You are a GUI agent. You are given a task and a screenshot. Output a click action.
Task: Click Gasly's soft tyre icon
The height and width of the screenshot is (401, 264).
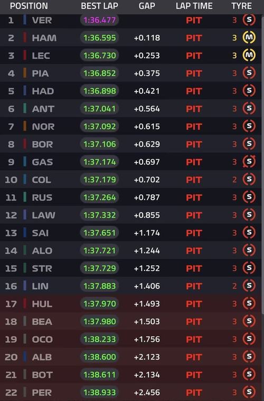coord(249,162)
